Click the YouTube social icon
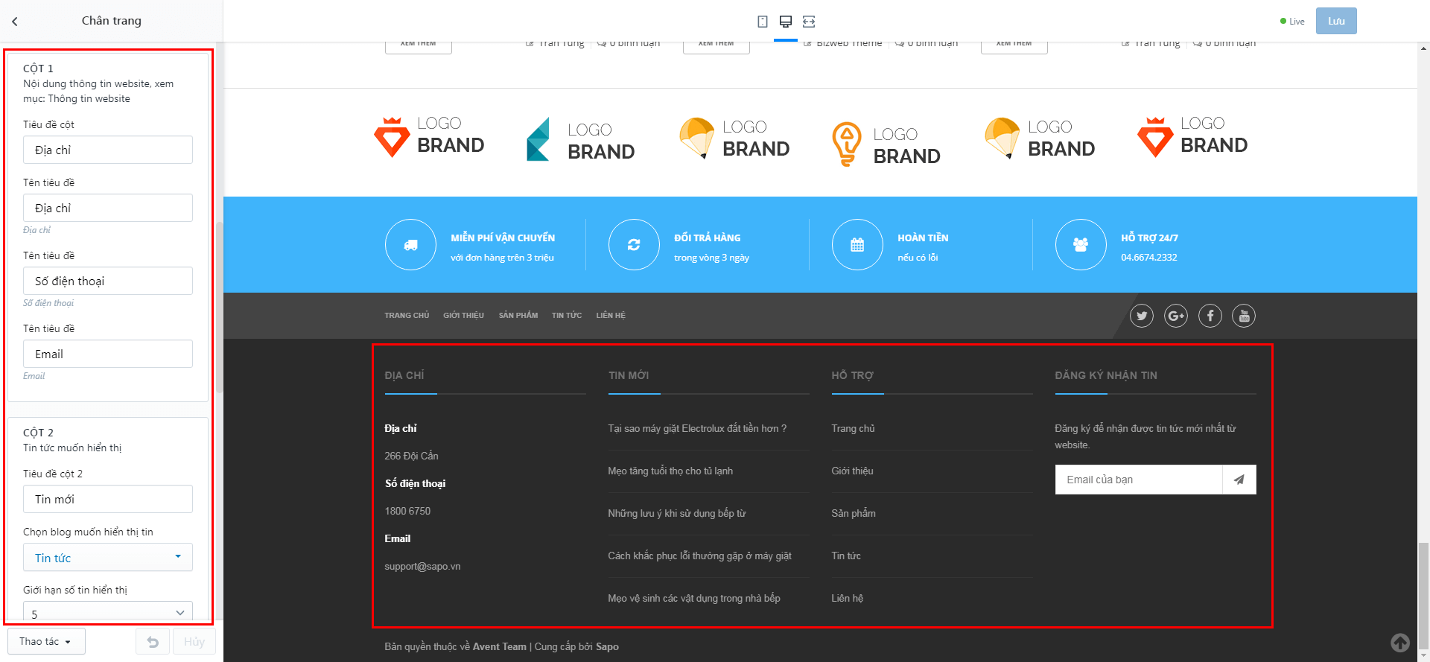 1244,316
